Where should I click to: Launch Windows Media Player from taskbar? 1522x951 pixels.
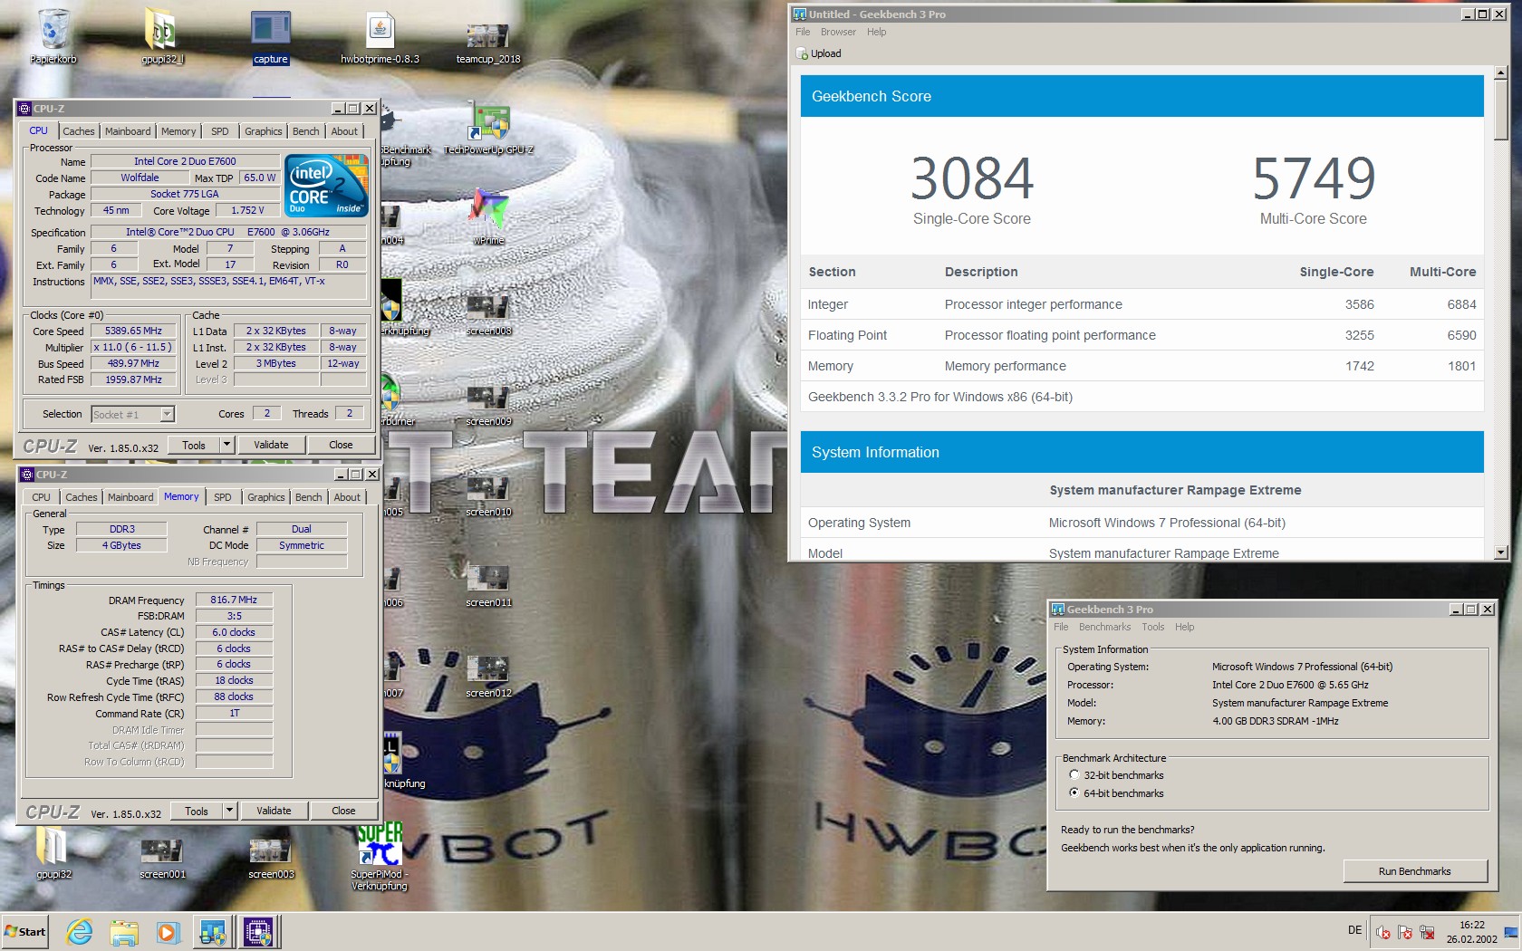coord(168,931)
